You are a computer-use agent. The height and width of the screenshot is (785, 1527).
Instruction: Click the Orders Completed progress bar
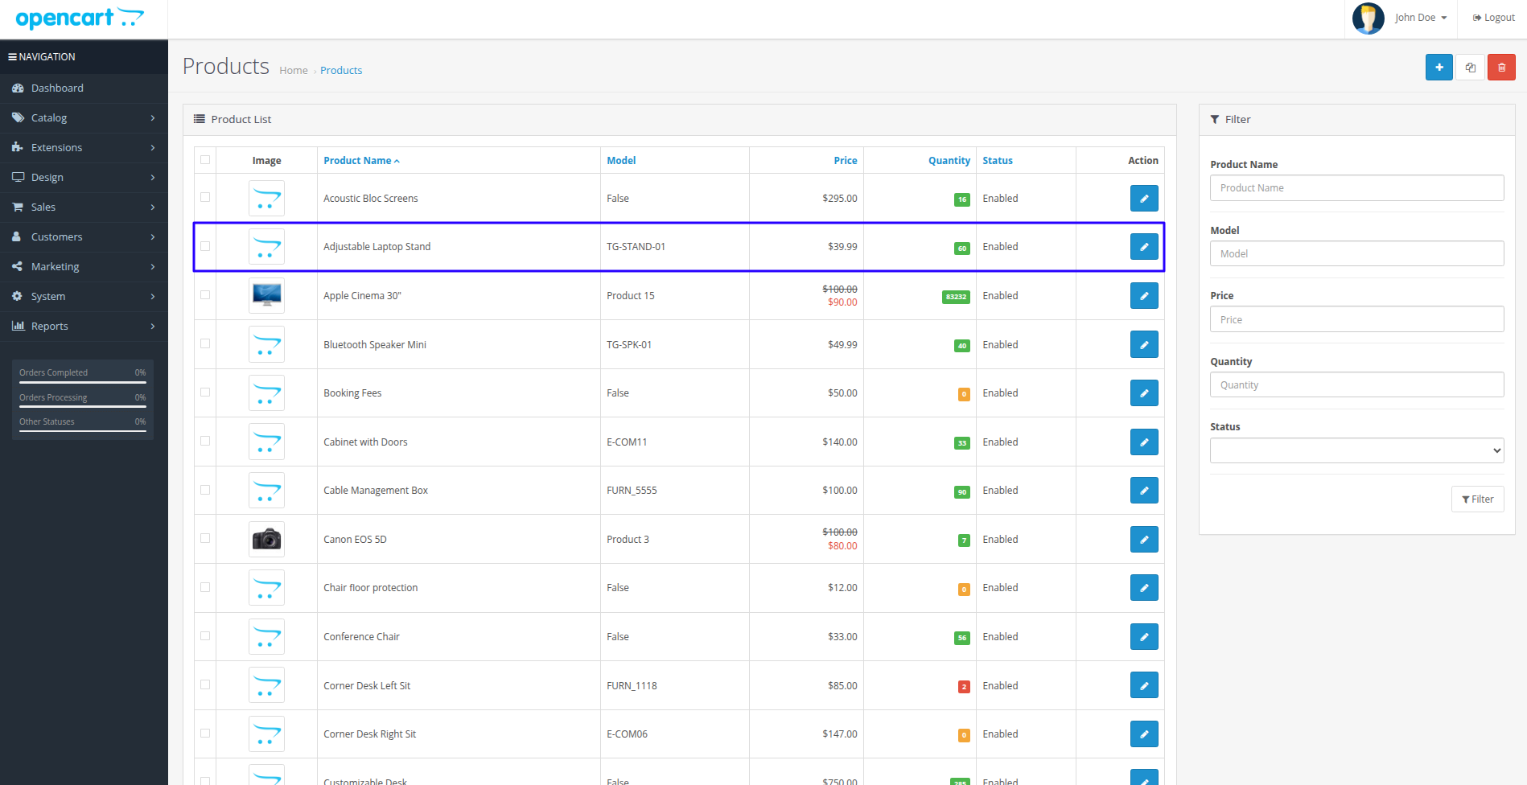(83, 382)
